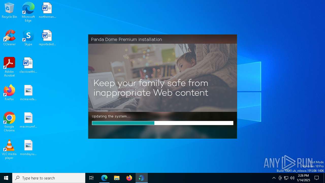Launch Microsoft Edge from the taskbar
The width and height of the screenshot is (325, 183).
click(x=104, y=178)
